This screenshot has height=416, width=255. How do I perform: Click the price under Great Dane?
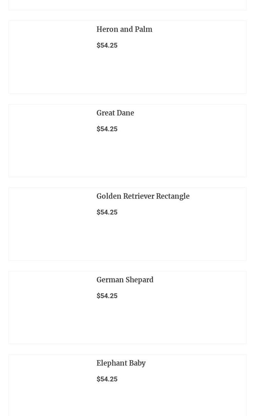107,129
